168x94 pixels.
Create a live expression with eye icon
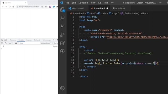pos(16,43)
